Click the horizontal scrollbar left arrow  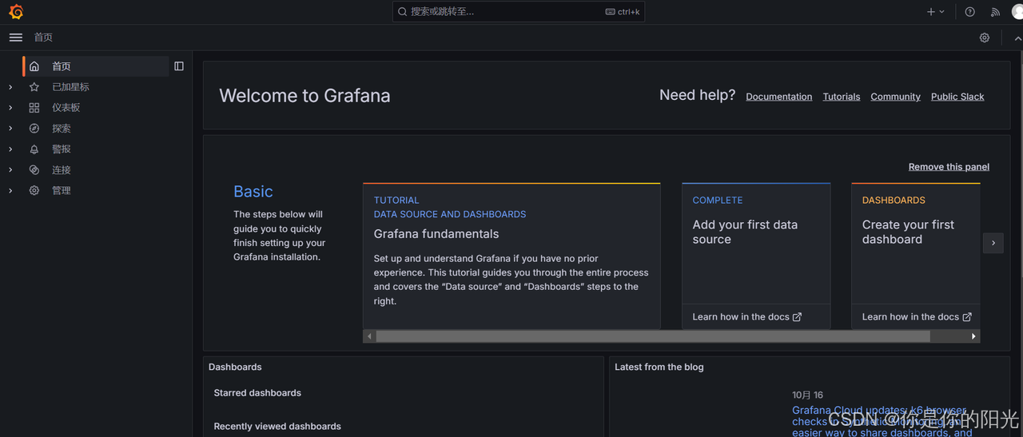pos(369,336)
